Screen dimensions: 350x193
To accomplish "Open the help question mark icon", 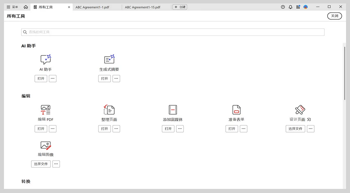I will coord(283,7).
